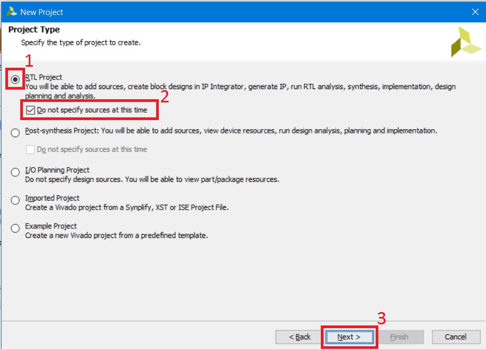Cancel the New Project wizard
The width and height of the screenshot is (486, 350).
coord(456,337)
